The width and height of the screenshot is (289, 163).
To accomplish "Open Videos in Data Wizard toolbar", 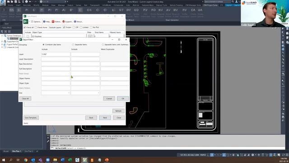I will (x=56, y=22).
